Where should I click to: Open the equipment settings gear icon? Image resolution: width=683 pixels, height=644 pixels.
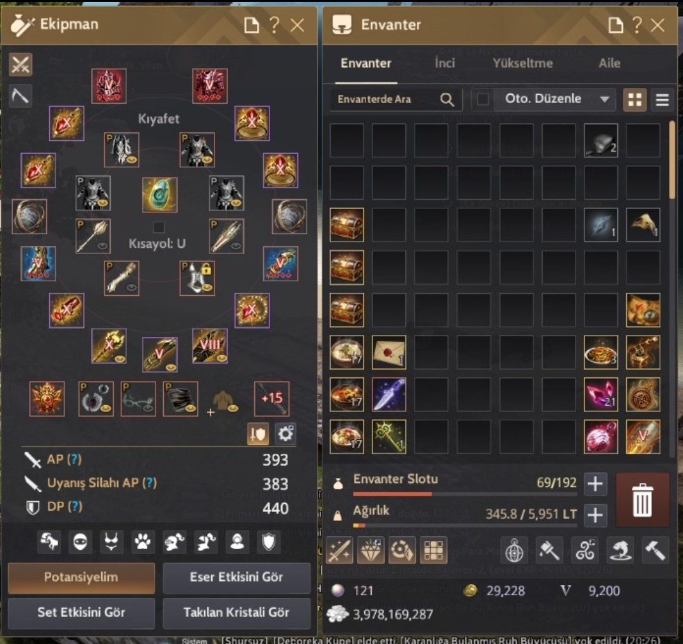click(x=285, y=434)
